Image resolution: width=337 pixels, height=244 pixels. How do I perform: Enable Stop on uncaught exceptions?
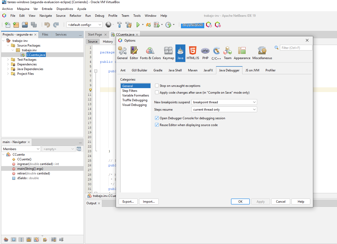(157, 86)
